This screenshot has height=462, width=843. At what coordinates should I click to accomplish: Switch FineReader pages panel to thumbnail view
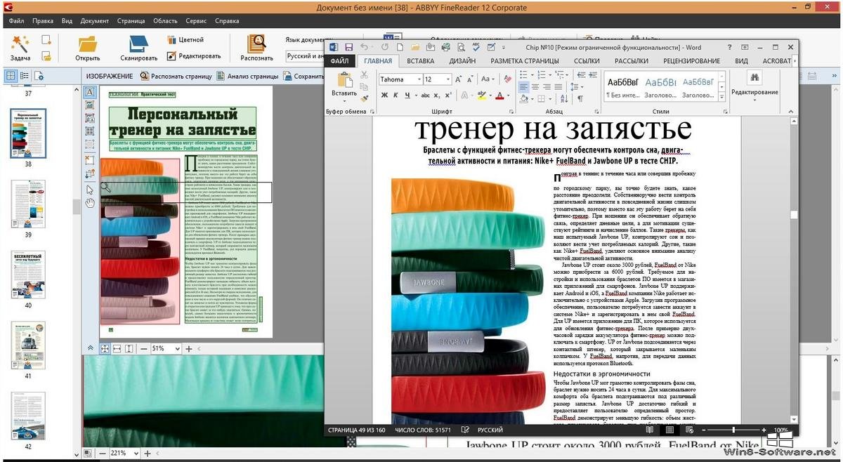[11, 76]
